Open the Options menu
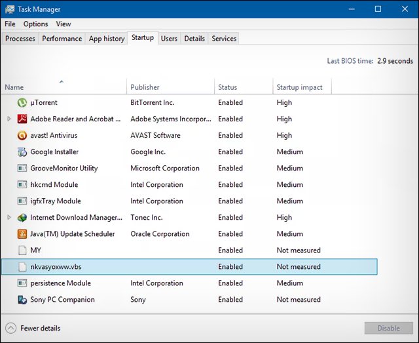 35,24
